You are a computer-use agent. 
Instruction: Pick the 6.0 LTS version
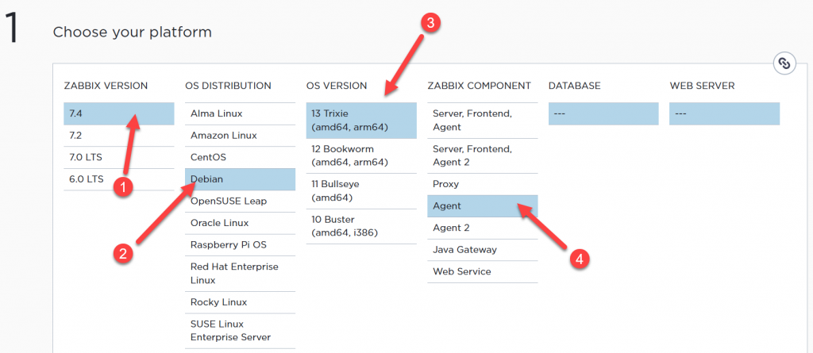[x=118, y=179]
